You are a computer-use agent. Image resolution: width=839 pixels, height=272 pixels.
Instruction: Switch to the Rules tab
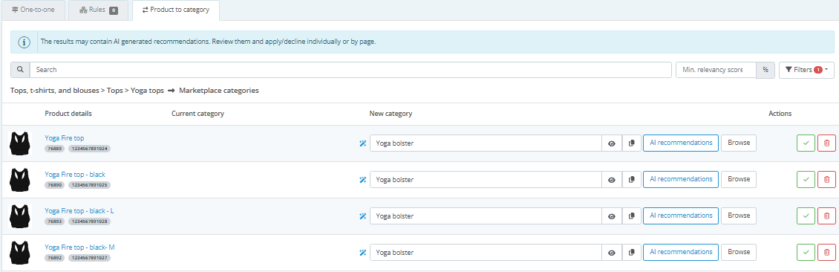click(x=99, y=10)
